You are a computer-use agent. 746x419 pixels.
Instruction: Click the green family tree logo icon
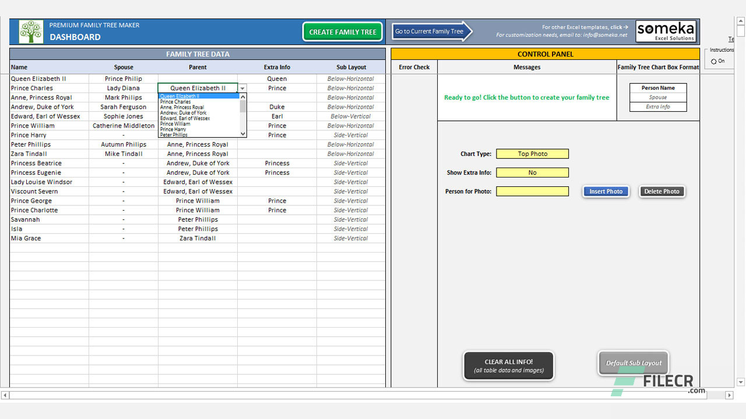(31, 31)
